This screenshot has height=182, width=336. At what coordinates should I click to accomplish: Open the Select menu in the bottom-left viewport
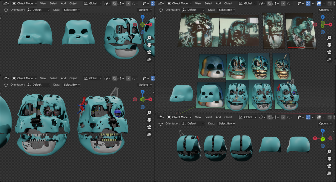tap(54, 78)
